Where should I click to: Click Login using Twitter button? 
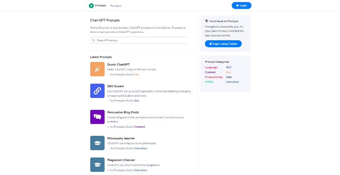(x=223, y=44)
